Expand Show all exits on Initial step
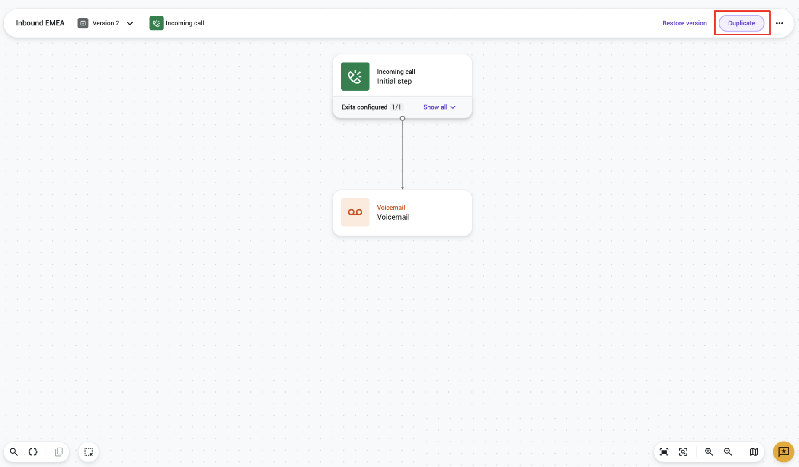 coord(439,107)
